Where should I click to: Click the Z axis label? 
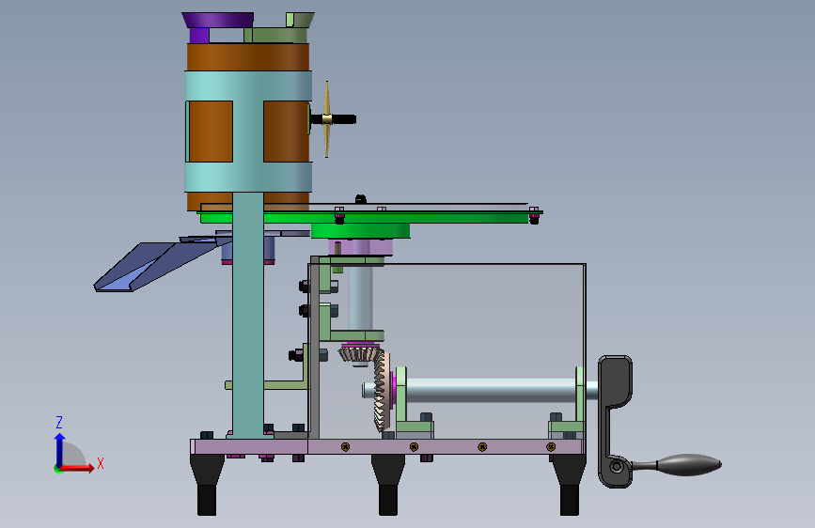(58, 422)
